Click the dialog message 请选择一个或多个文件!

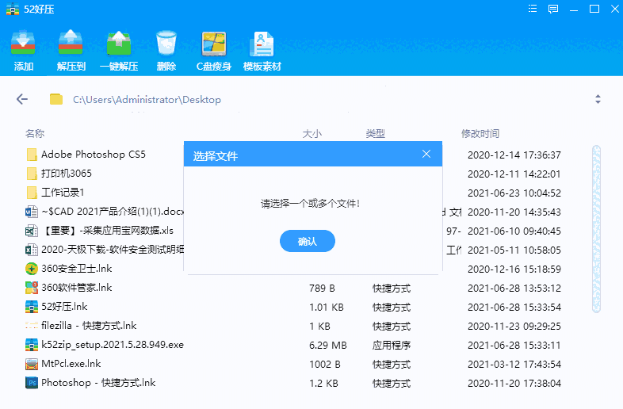coord(310,204)
